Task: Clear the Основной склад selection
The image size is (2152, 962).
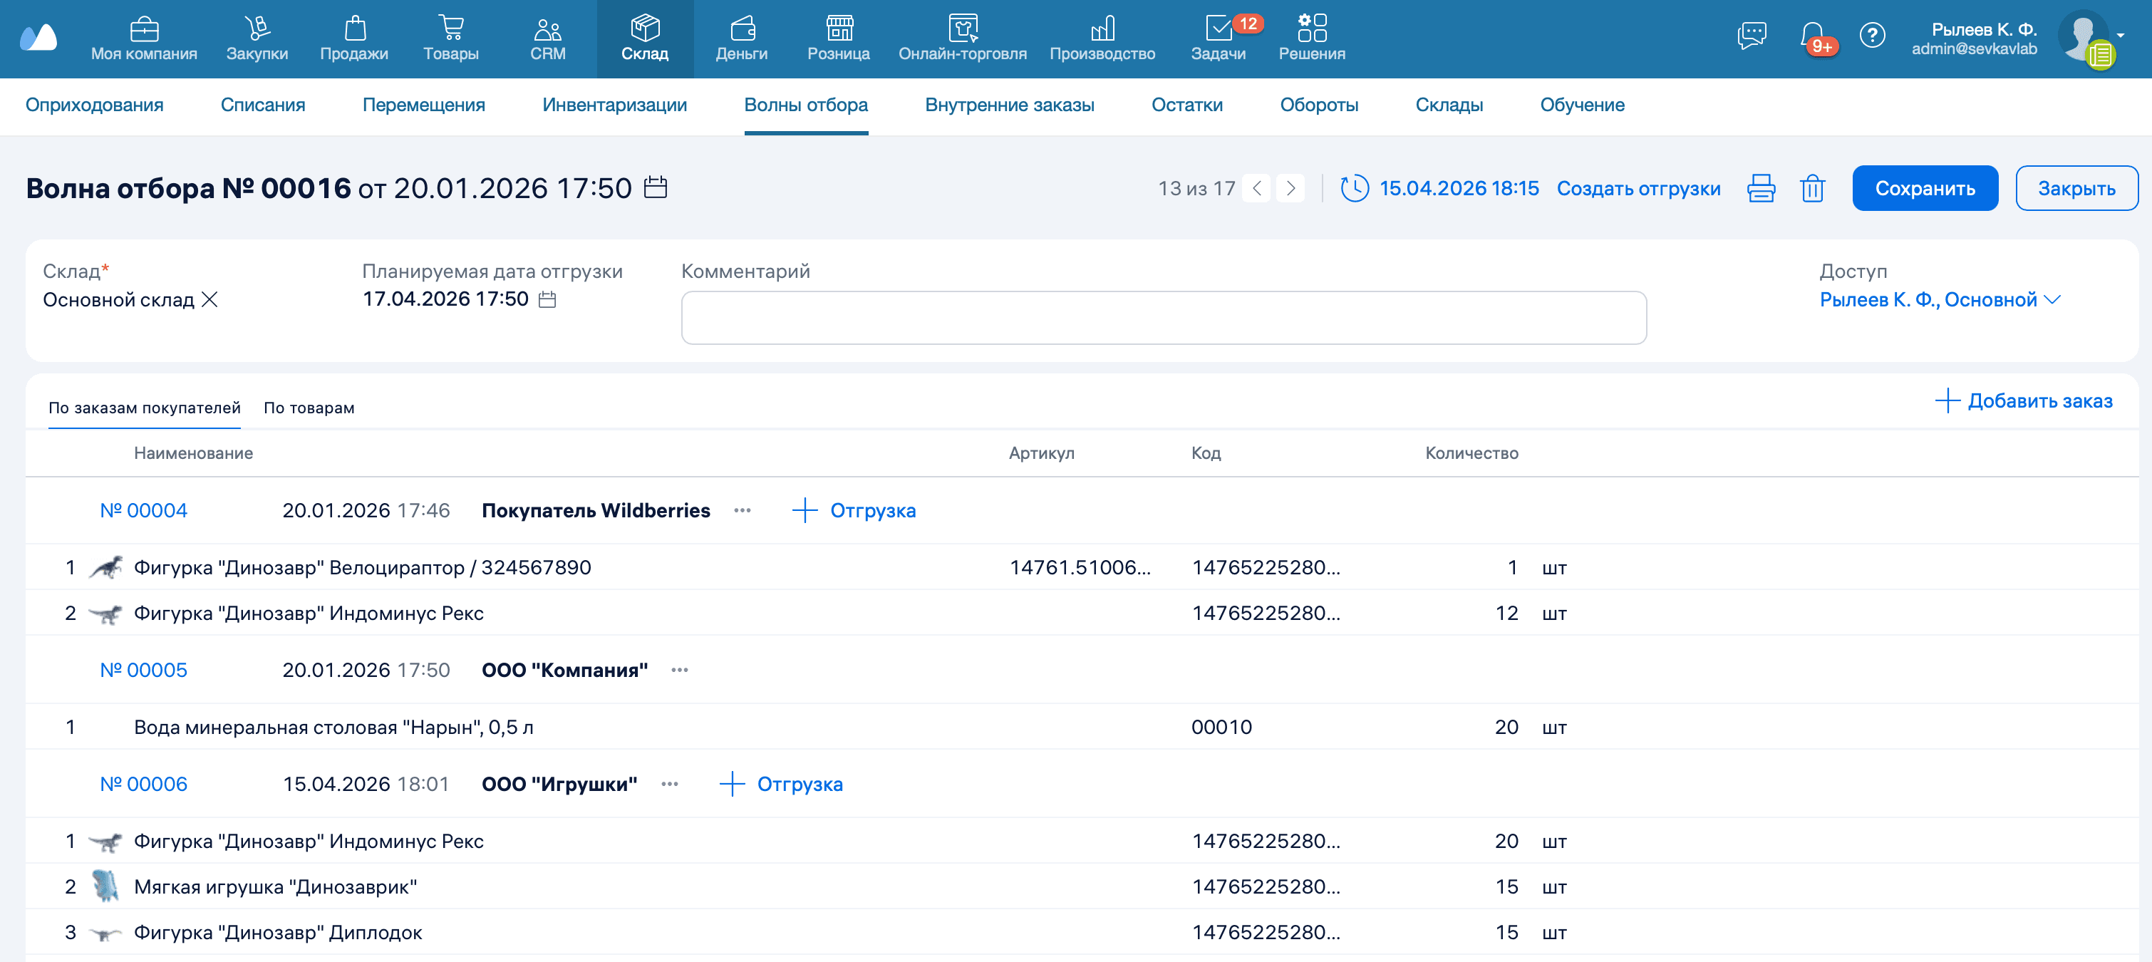Action: (209, 299)
